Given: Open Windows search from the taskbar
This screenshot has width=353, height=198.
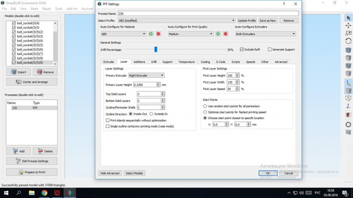Looking at the screenshot, I should [x=19, y=193].
